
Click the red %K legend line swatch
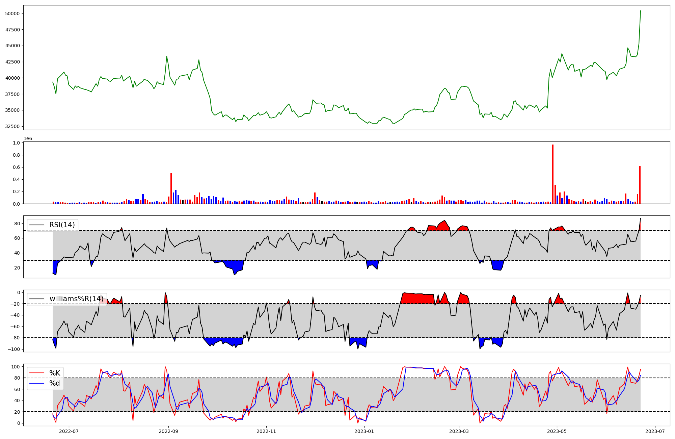(x=37, y=373)
